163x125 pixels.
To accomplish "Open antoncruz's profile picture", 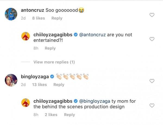I will tap(11, 14).
